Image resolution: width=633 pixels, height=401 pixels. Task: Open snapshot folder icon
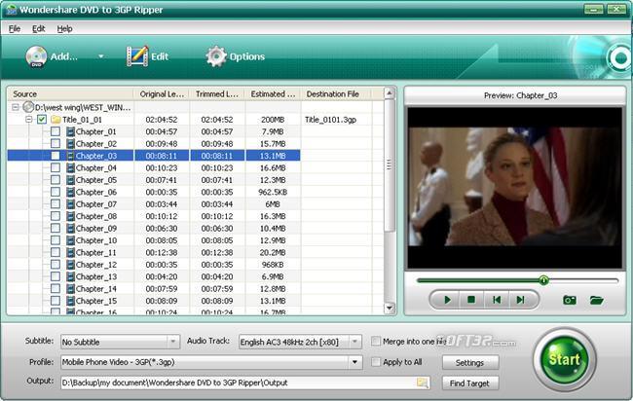(596, 300)
